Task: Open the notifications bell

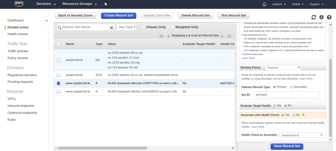Action: point(264,4)
